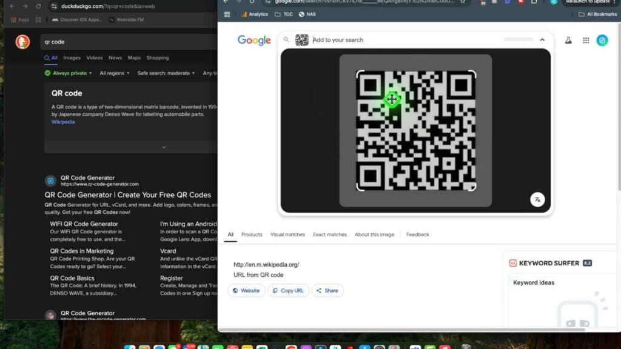The height and width of the screenshot is (349, 621).
Task: Switch to Visual matches tab
Action: coord(287,234)
